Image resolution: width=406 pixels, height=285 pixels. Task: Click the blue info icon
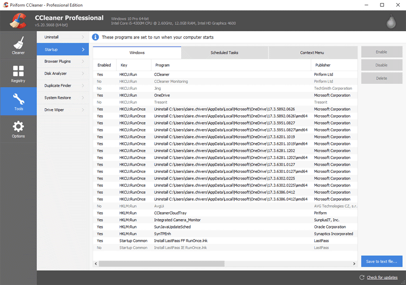[95, 37]
